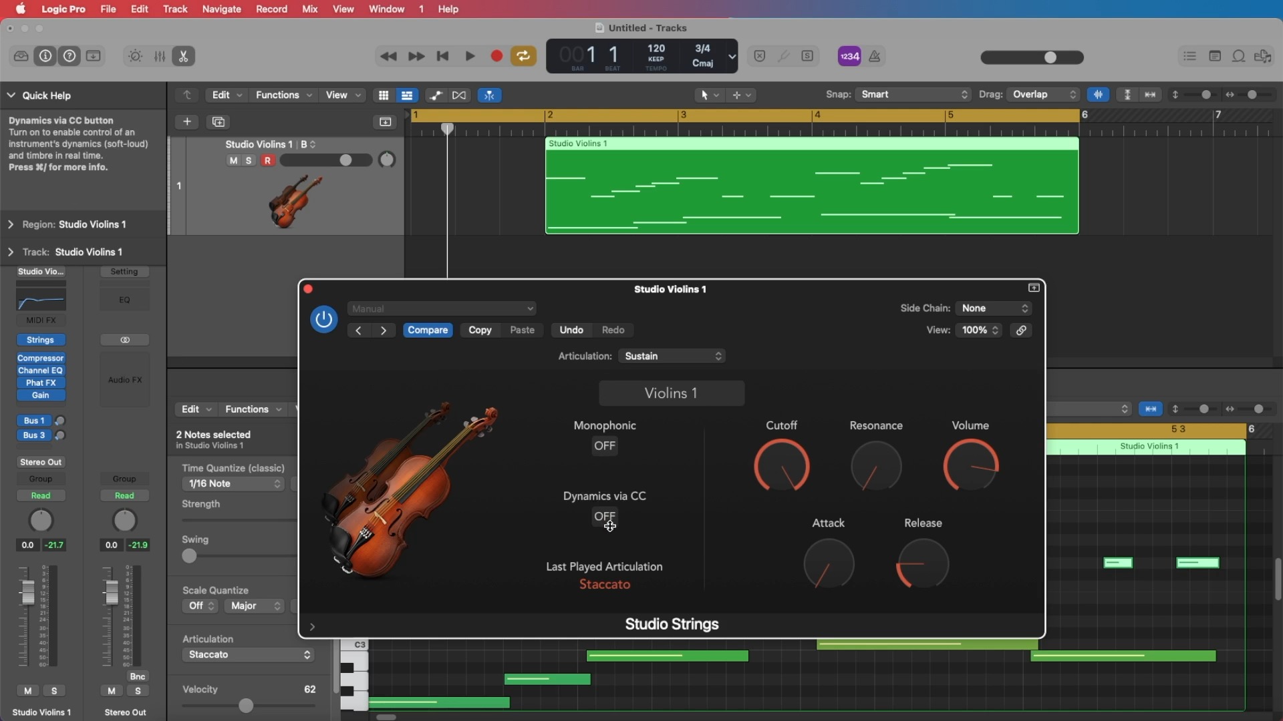1283x721 pixels.
Task: Click the Strings instrument slot
Action: (41, 340)
